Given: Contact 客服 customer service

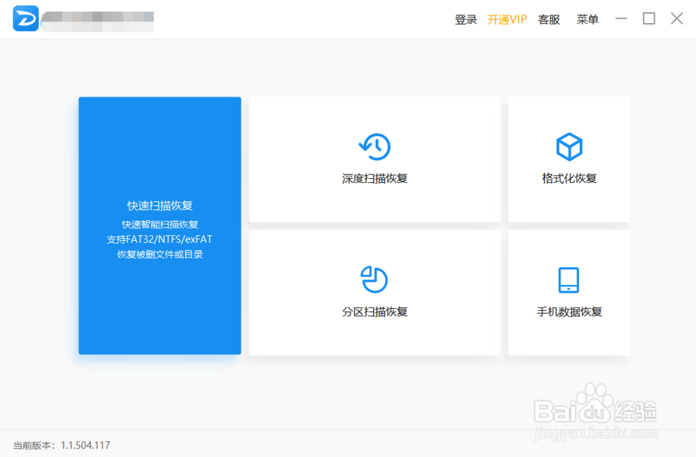Looking at the screenshot, I should point(548,19).
